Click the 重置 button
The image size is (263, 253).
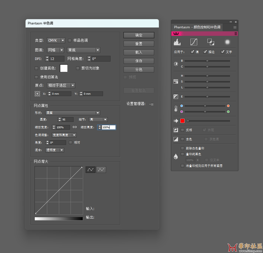(139, 44)
